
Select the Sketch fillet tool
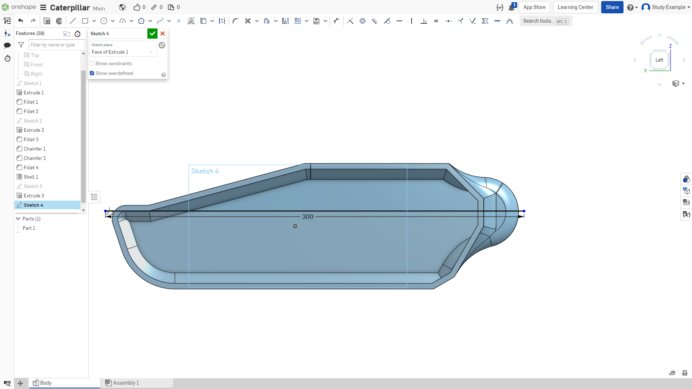point(235,21)
